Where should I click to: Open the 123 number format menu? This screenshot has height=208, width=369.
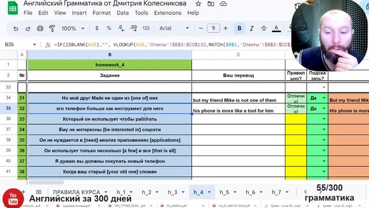click(146, 28)
